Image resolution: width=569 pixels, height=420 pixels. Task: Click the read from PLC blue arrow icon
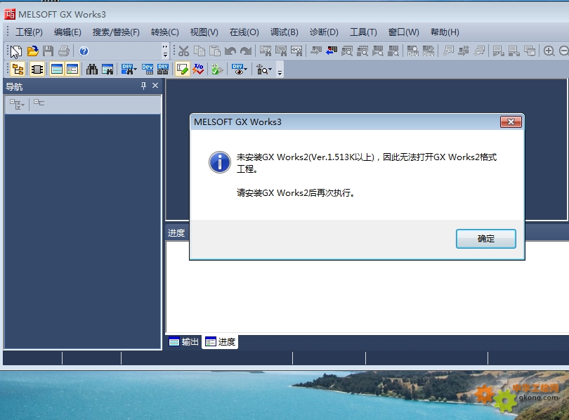[332, 51]
